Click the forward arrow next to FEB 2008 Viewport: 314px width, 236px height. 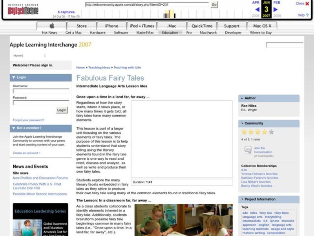click(276, 9)
